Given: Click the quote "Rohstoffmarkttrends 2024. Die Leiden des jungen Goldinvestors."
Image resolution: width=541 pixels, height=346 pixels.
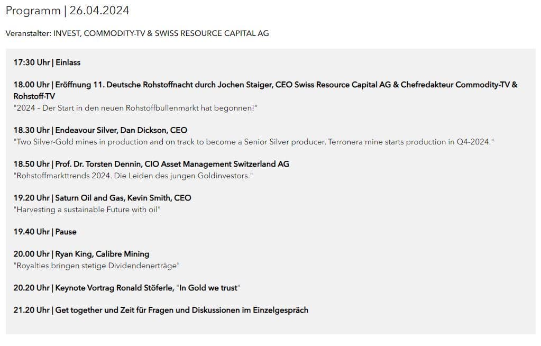Looking at the screenshot, I should (x=133, y=176).
